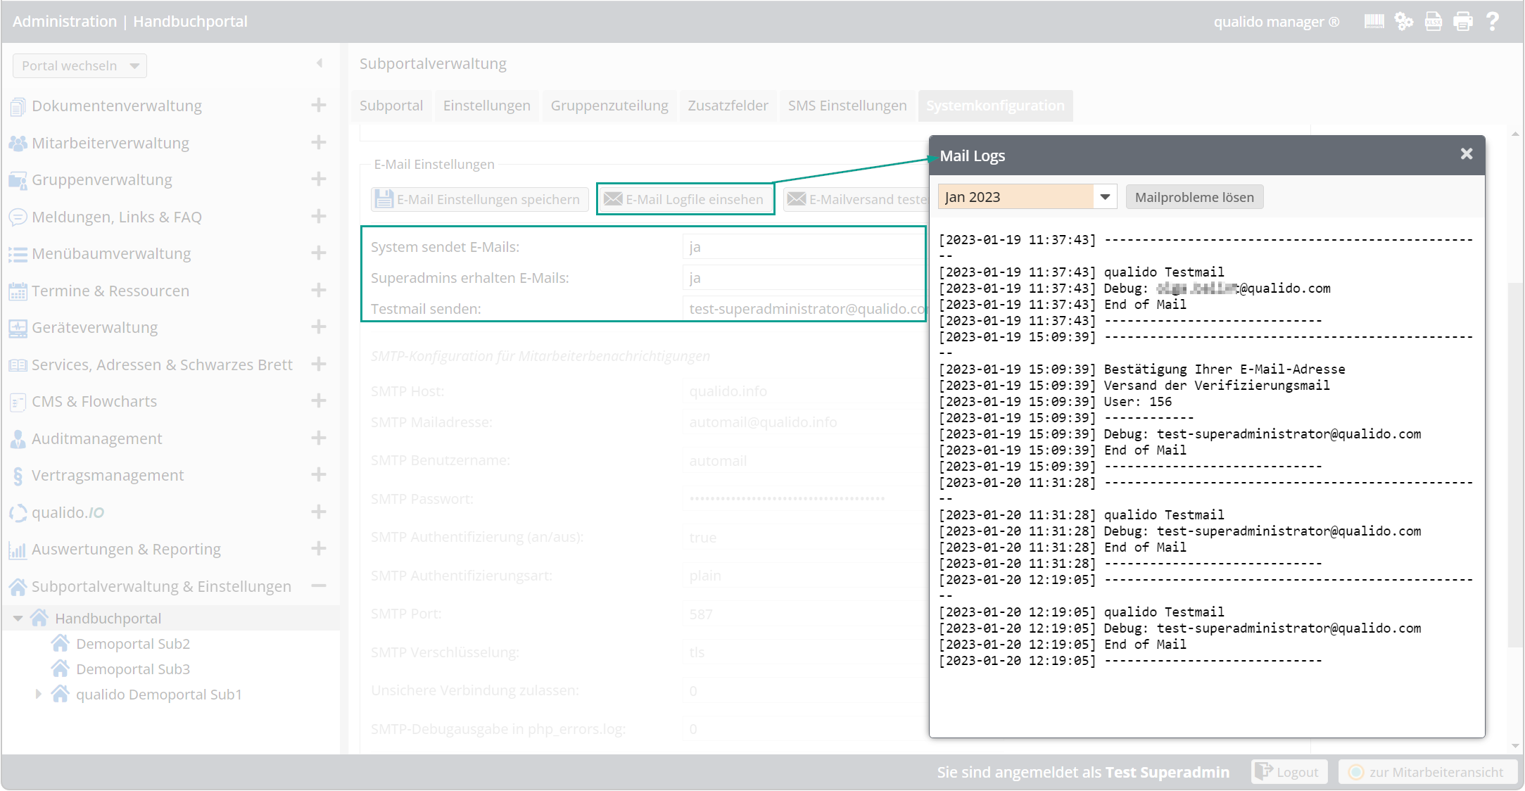The width and height of the screenshot is (1525, 791).
Task: Open the Zusatzfelder tab
Action: tap(728, 106)
